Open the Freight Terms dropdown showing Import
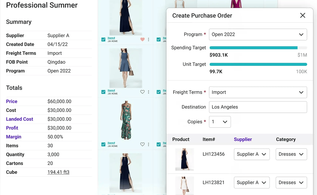Viewport: 317px width, 195px height. pos(258,92)
